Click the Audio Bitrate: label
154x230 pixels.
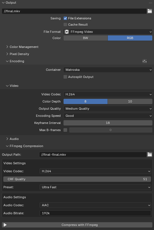click(14, 213)
